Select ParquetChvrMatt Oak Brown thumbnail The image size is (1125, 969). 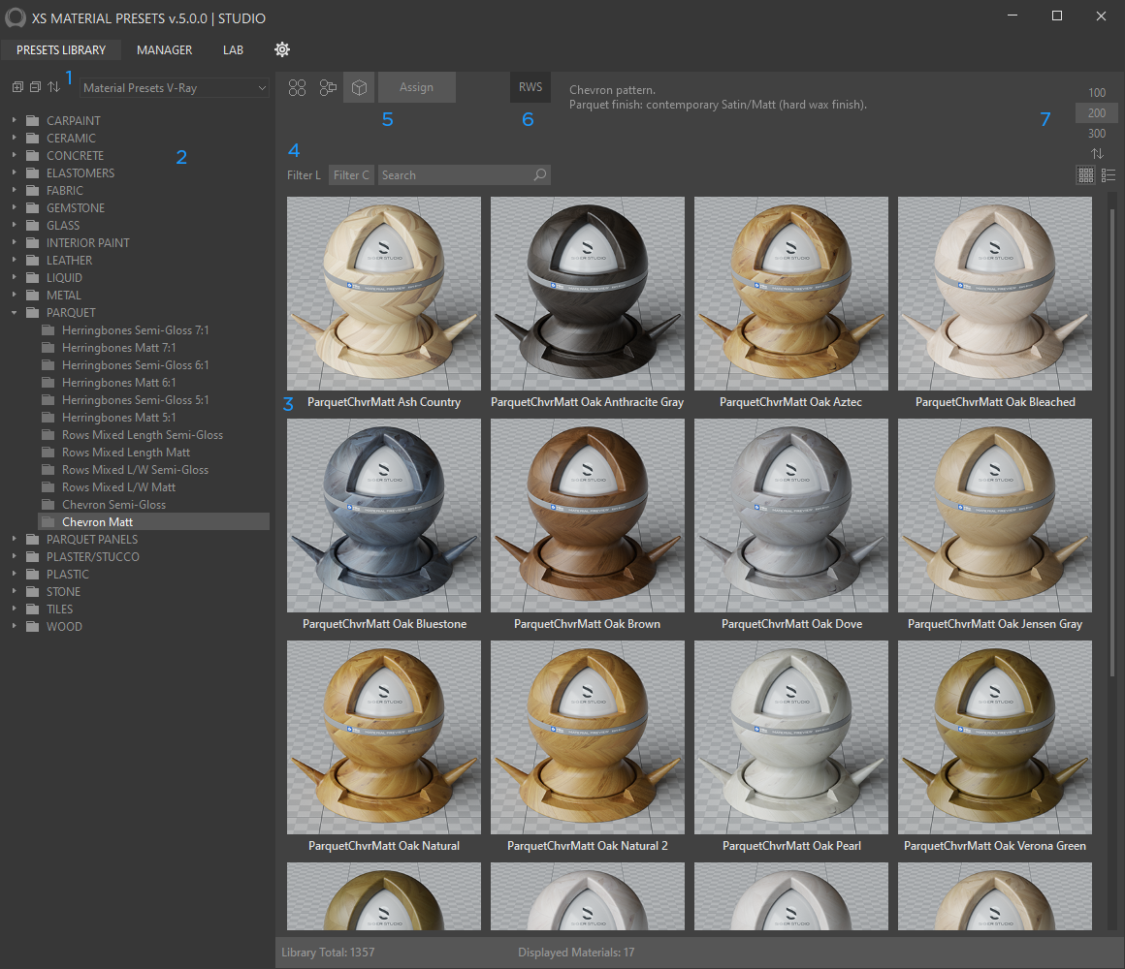588,516
